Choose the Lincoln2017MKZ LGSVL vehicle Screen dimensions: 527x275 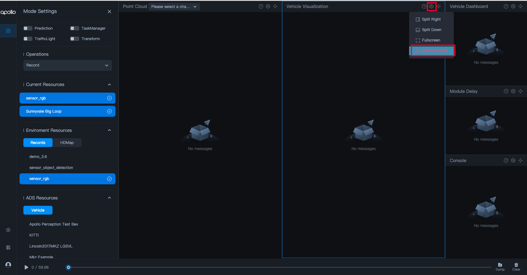click(x=51, y=246)
